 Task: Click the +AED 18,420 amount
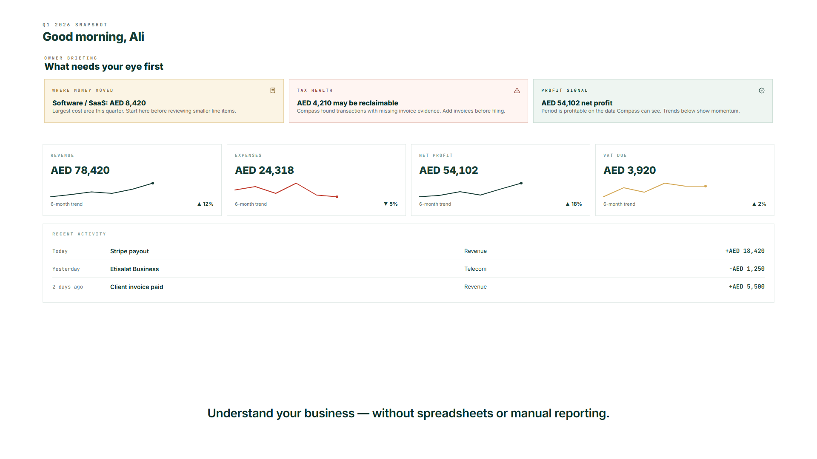(745, 251)
